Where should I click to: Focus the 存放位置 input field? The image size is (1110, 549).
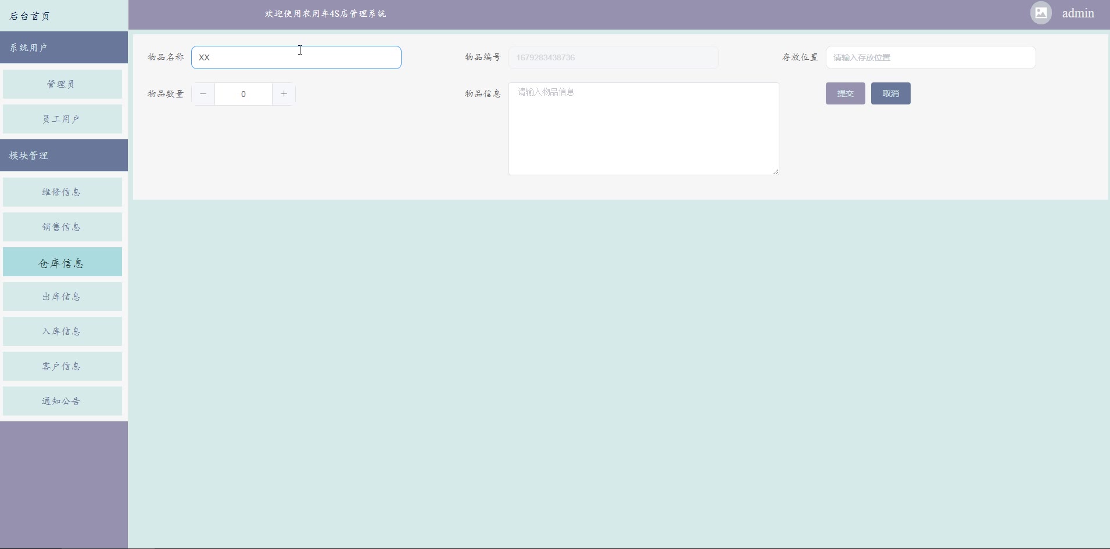(931, 57)
